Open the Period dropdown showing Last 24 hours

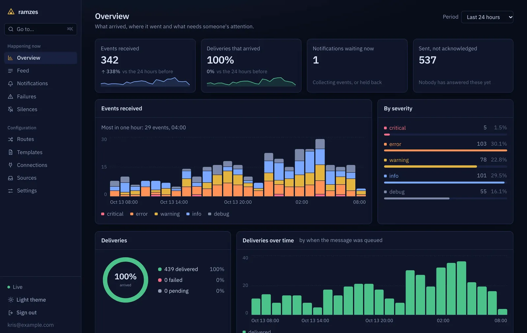click(487, 17)
